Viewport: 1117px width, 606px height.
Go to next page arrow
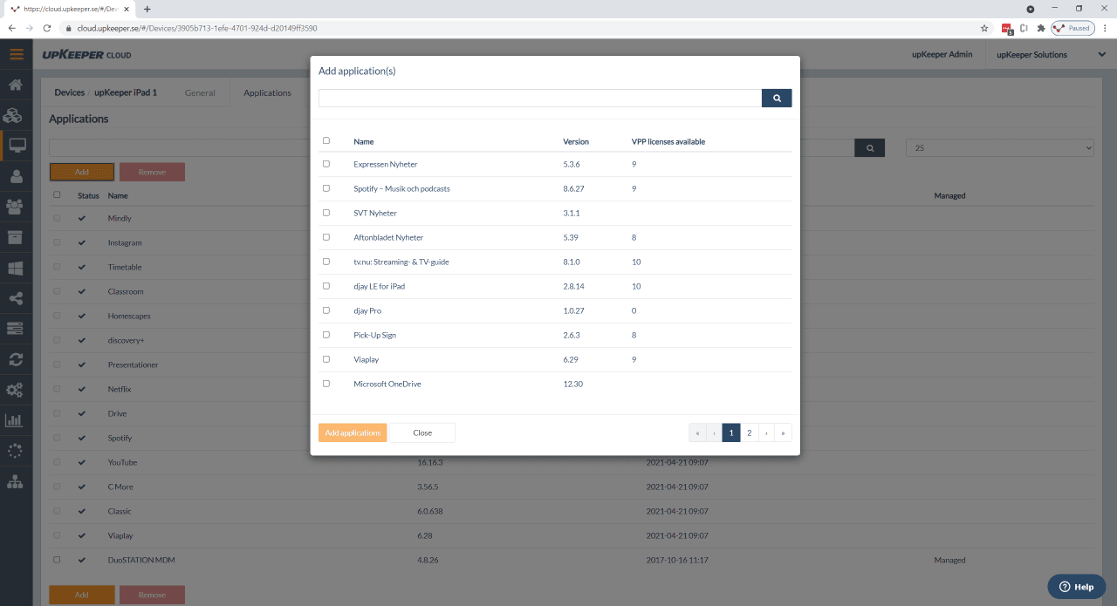tap(766, 432)
